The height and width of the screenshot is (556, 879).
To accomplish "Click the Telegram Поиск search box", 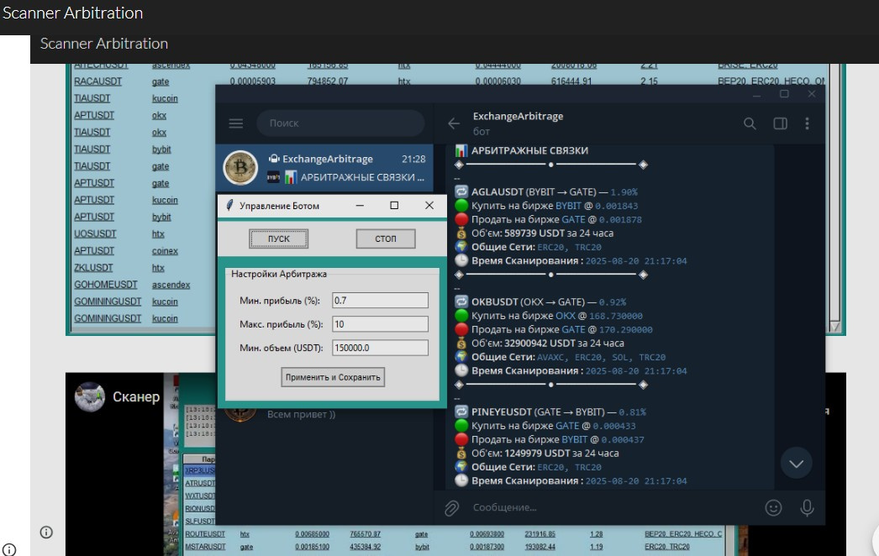I will coord(340,123).
